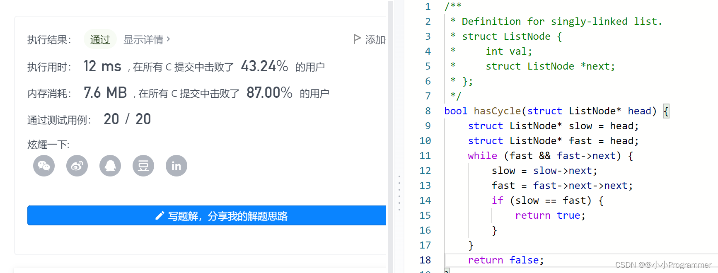Select the 43.24% runtime percentile
The height and width of the screenshot is (273, 718).
click(264, 66)
